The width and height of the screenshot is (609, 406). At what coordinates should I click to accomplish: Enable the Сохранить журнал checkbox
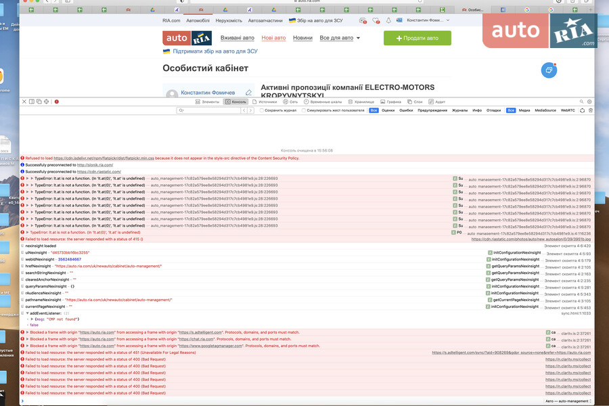pos(262,110)
